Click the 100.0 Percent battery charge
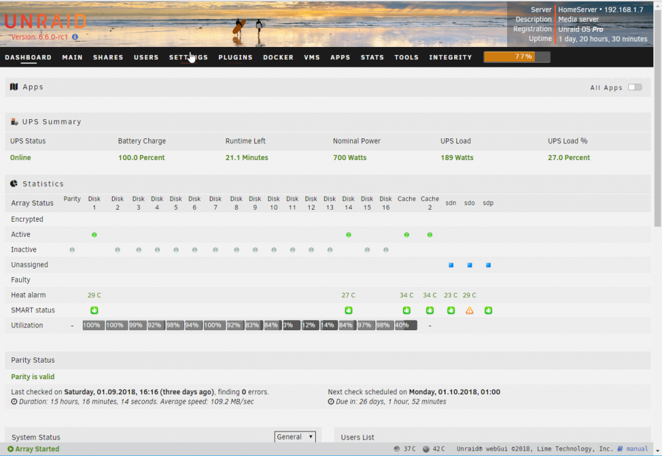This screenshot has height=456, width=662. (x=142, y=158)
